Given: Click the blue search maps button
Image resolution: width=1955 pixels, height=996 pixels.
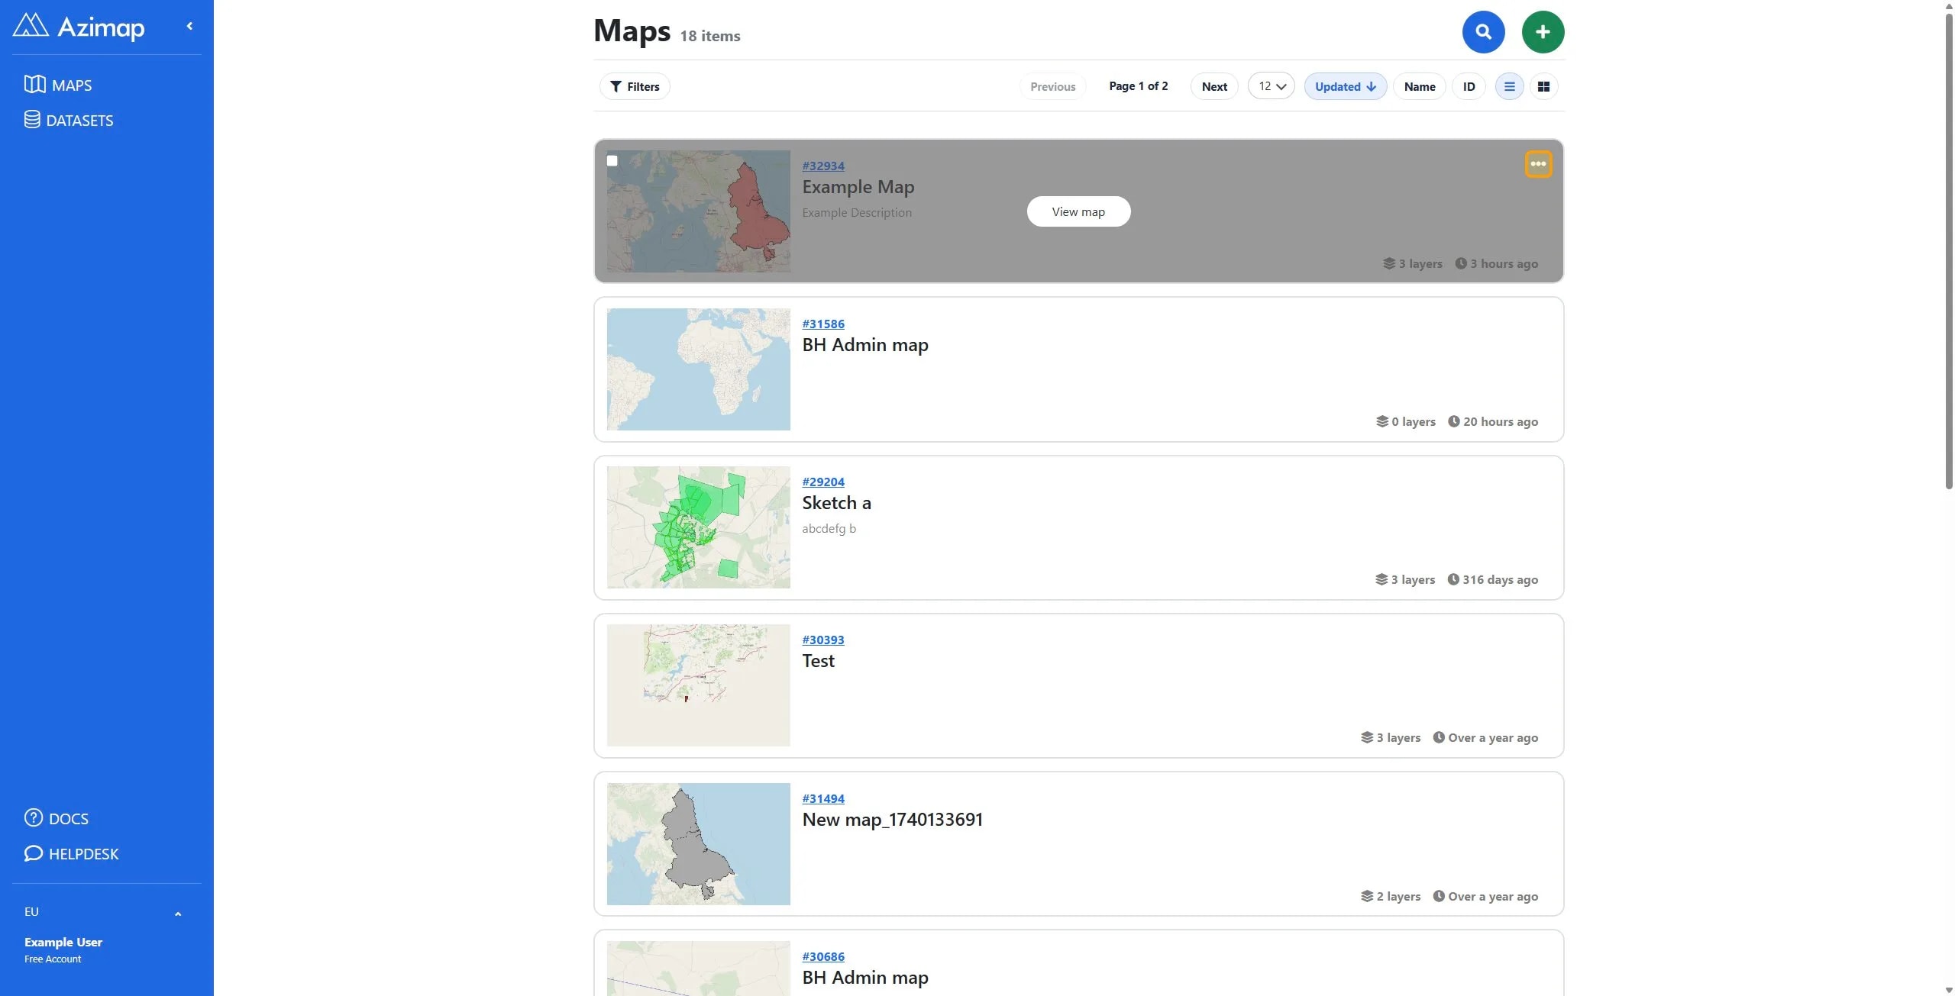Looking at the screenshot, I should point(1483,31).
